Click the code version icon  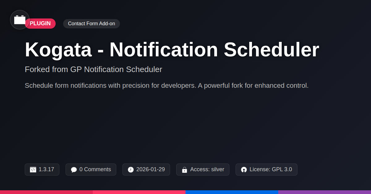[33, 170]
